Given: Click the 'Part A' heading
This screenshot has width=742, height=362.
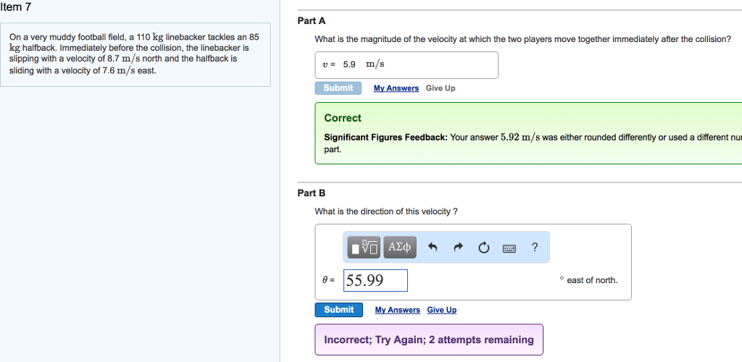Looking at the screenshot, I should [312, 21].
